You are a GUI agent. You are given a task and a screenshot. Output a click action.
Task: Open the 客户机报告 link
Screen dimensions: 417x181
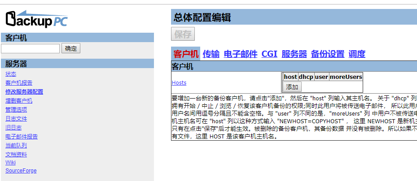click(x=19, y=83)
